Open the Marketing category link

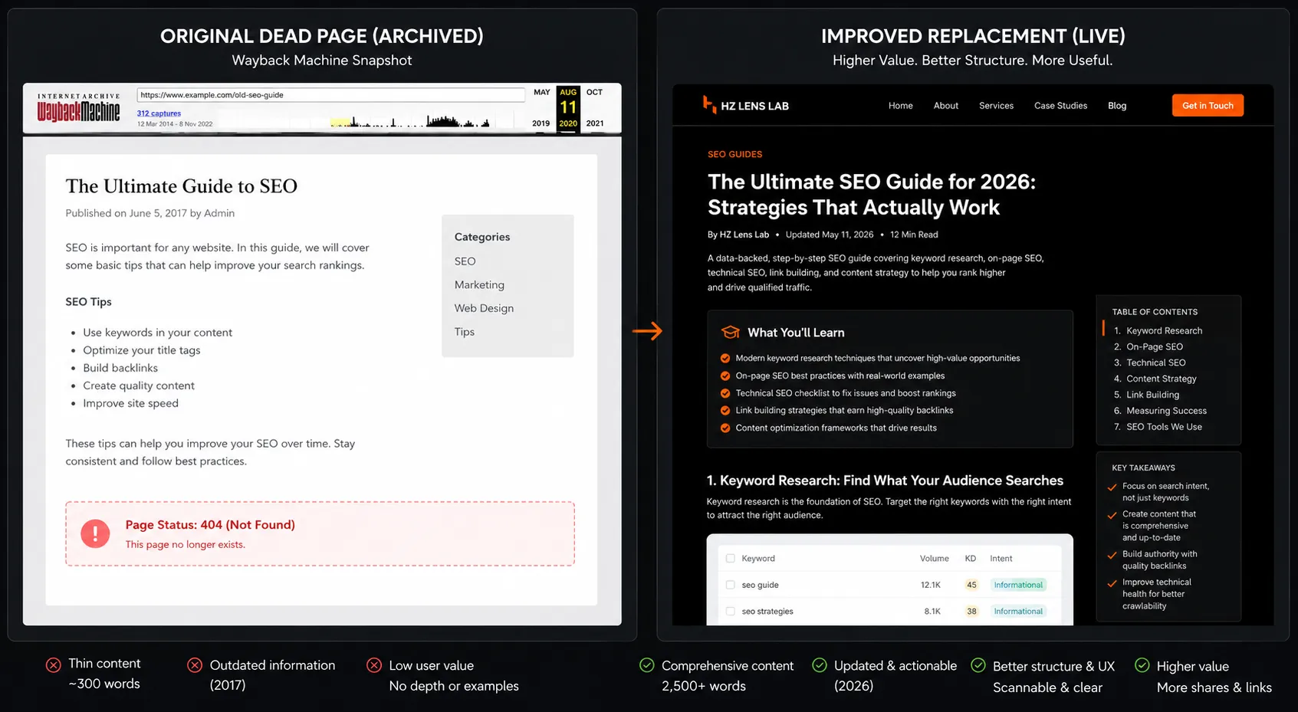479,284
